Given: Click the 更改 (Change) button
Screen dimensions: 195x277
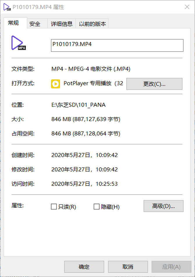Looking at the screenshot, I should click(154, 84).
